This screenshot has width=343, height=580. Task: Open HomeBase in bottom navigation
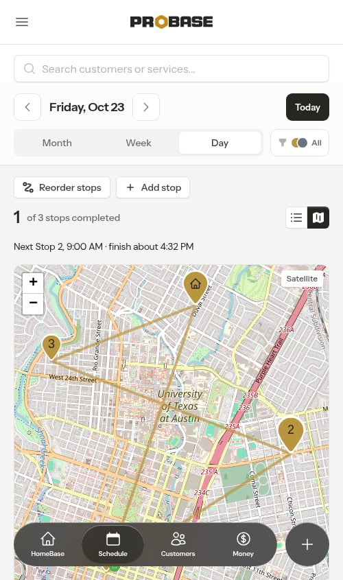48,544
